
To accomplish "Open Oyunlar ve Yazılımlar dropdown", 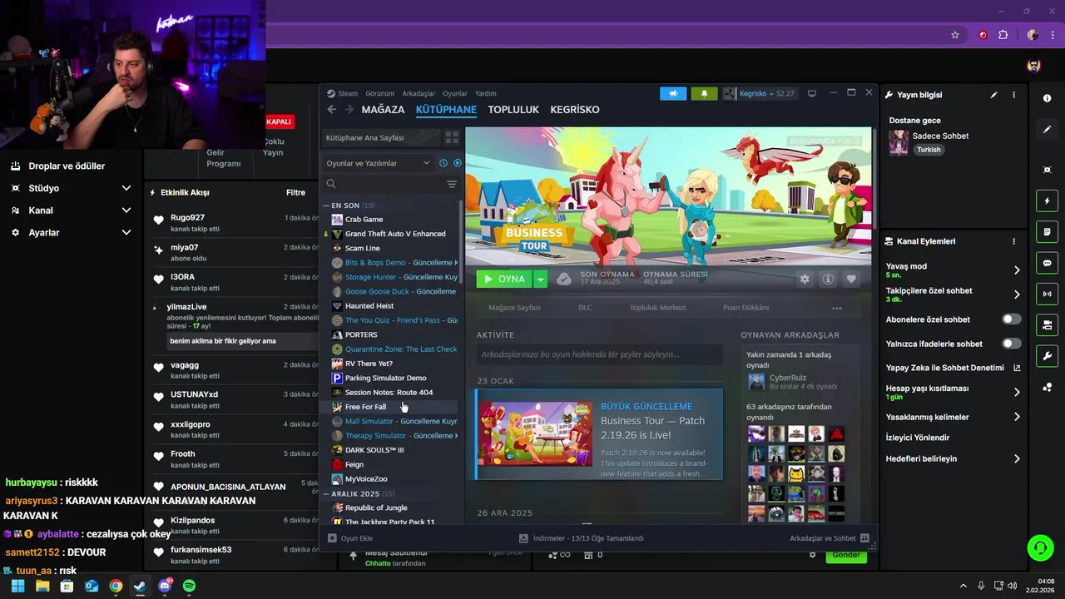I will pyautogui.click(x=378, y=163).
